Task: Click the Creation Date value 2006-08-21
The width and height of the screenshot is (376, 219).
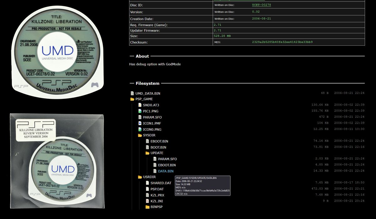Action: pos(261,19)
